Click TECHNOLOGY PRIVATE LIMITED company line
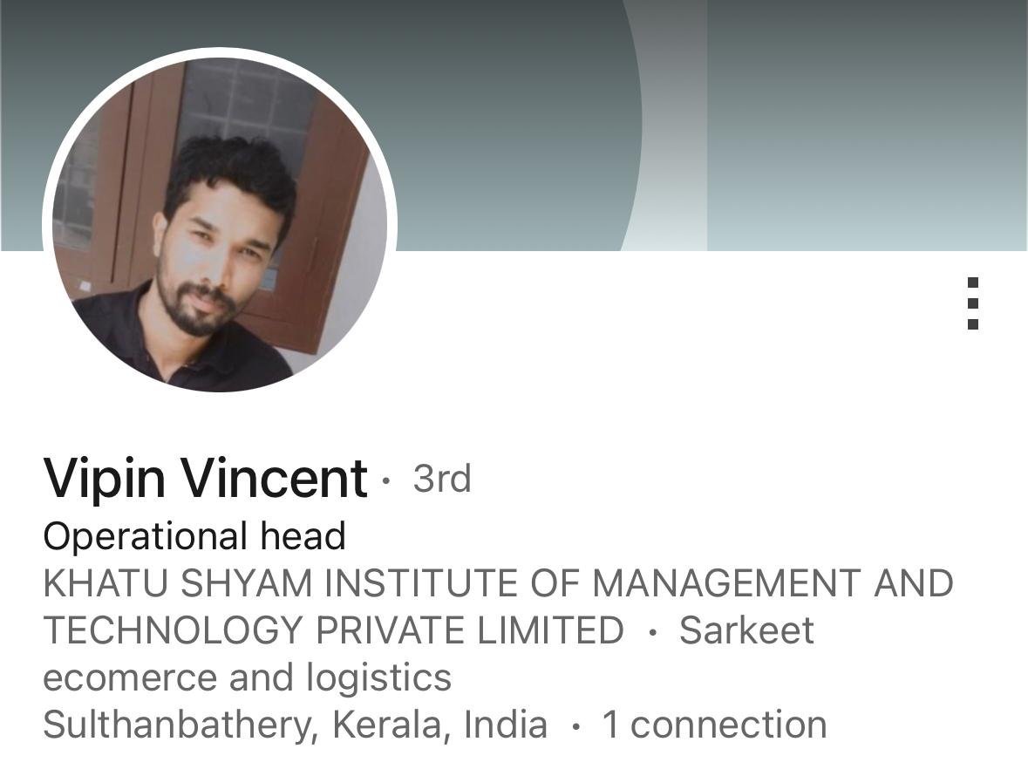The image size is (1028, 769). point(334,630)
